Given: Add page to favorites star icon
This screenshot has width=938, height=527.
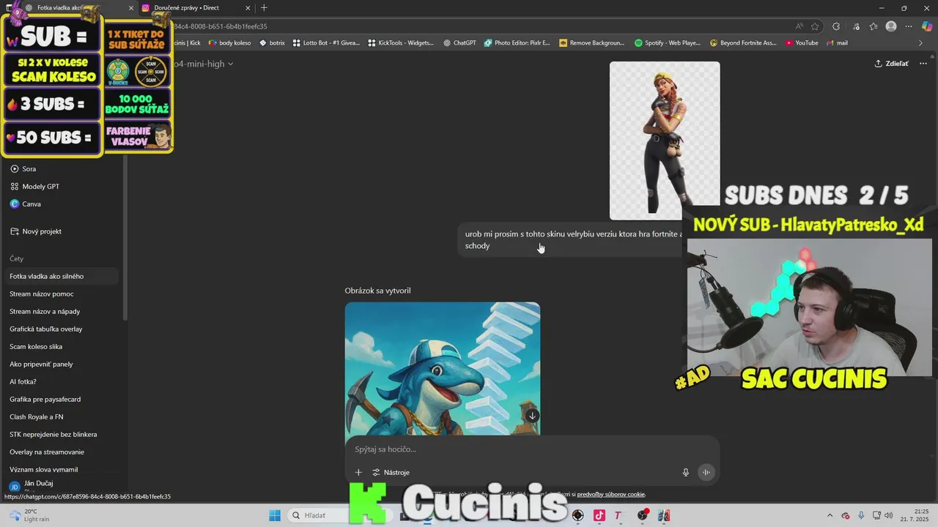Looking at the screenshot, I should point(815,26).
